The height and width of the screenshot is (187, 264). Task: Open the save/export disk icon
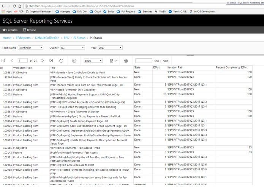tap(111, 61)
